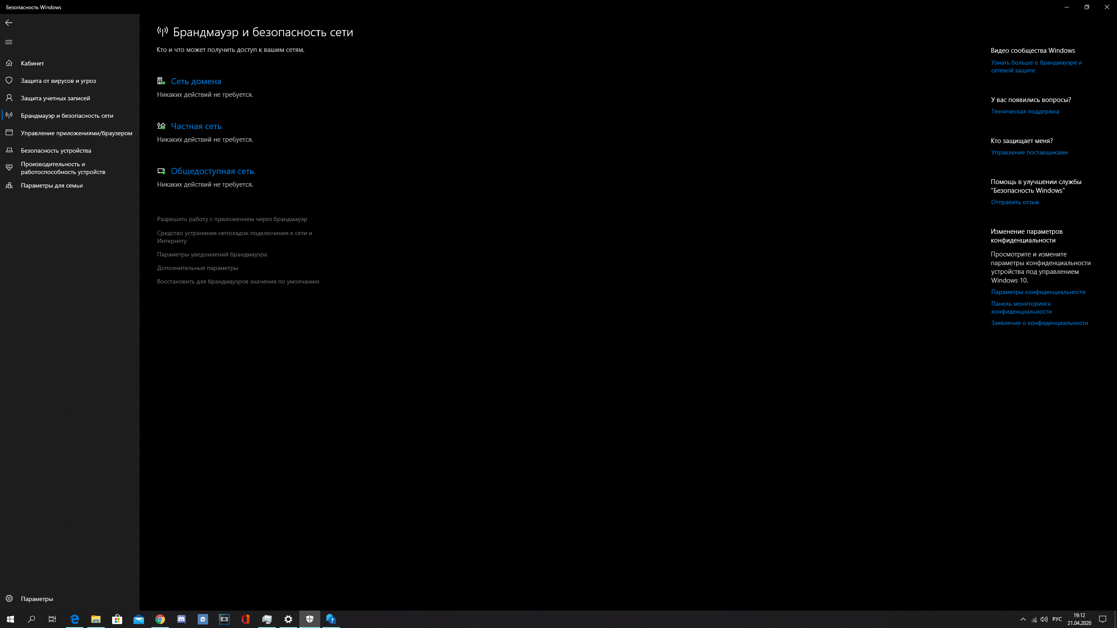The height and width of the screenshot is (628, 1117).
Task: Open Microsoft Store from taskbar
Action: (117, 619)
